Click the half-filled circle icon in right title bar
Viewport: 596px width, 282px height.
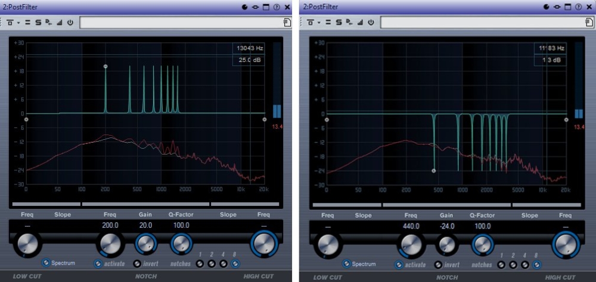[x=546, y=7]
